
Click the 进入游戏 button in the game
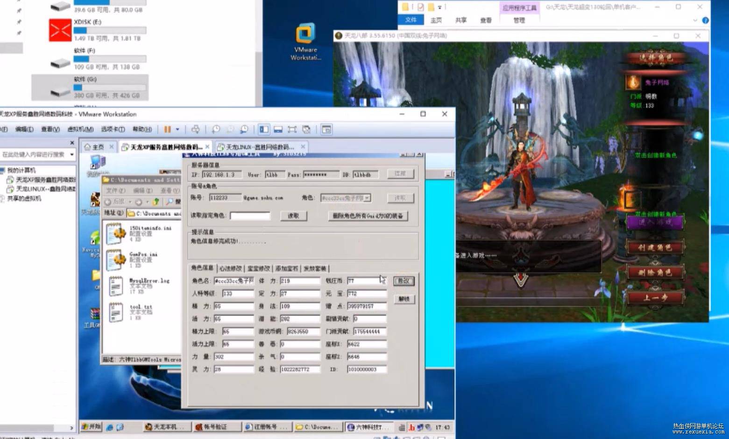655,222
